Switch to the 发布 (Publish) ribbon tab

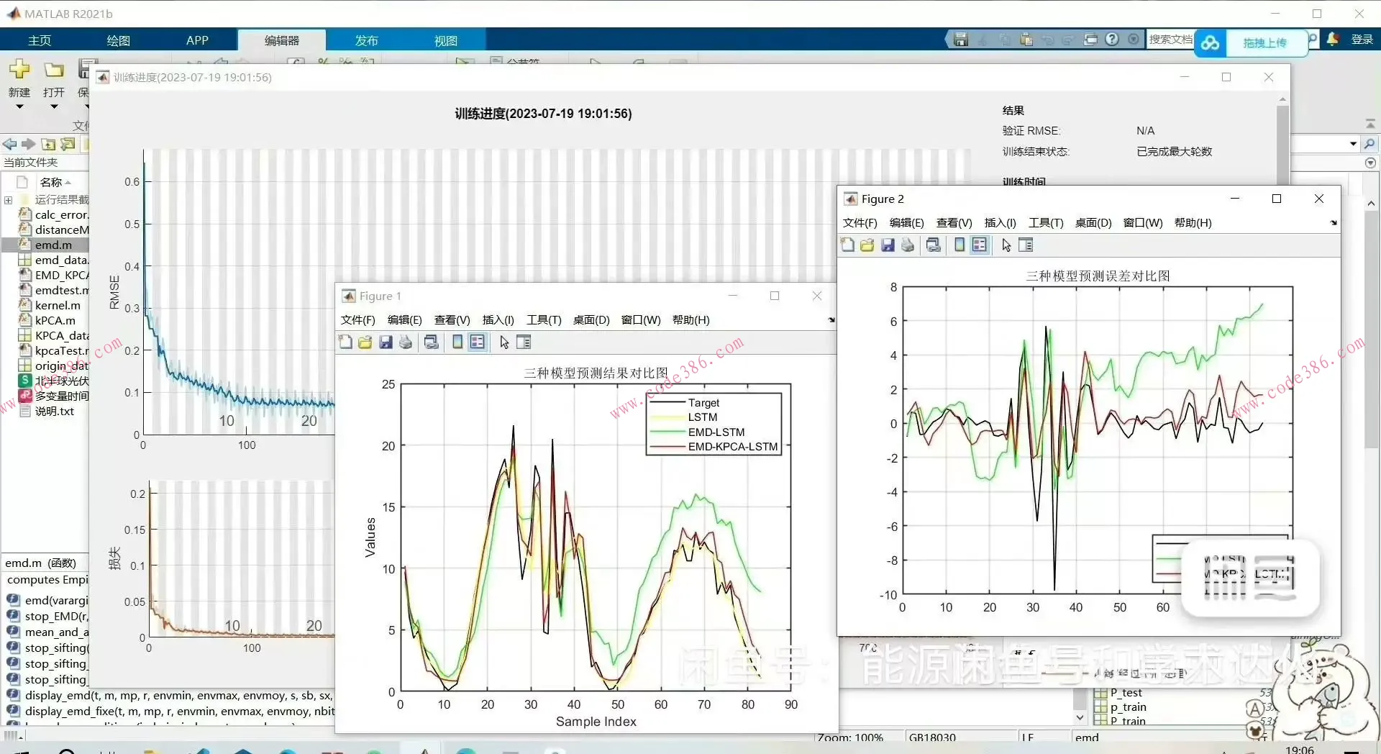pyautogui.click(x=366, y=41)
